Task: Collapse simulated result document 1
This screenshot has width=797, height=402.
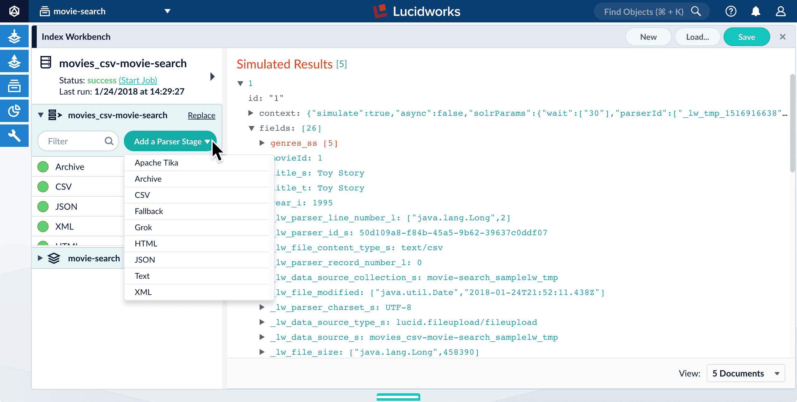Action: 240,83
